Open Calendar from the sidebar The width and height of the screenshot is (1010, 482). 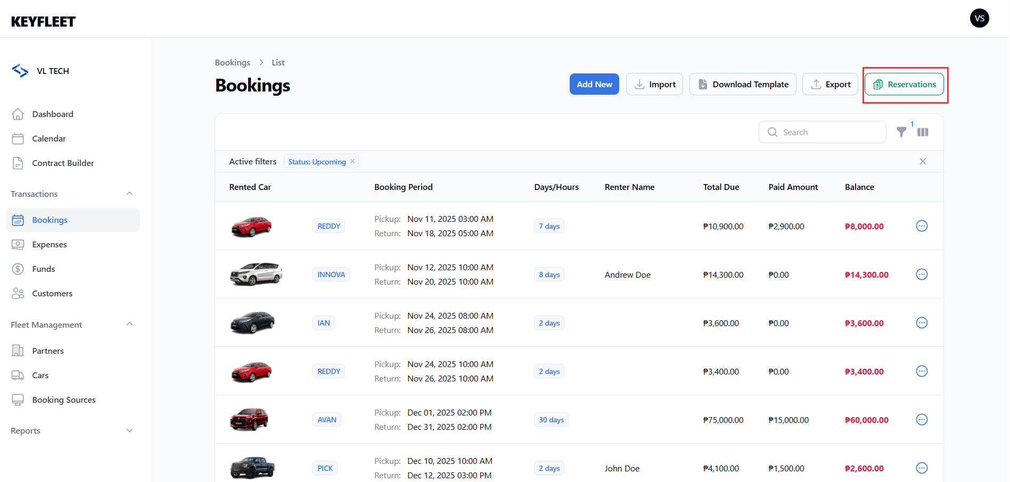tap(48, 139)
